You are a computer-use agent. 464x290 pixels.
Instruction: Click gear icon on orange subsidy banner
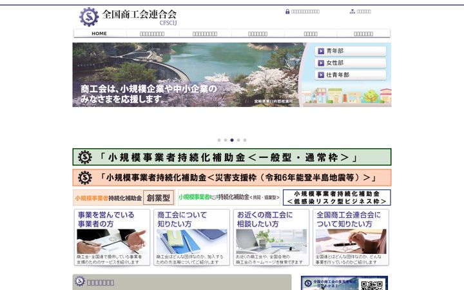tap(85, 178)
